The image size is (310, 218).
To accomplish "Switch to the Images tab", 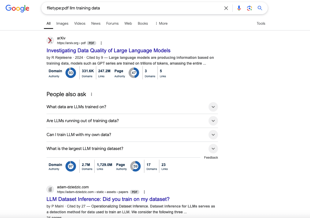I will pos(62,23).
